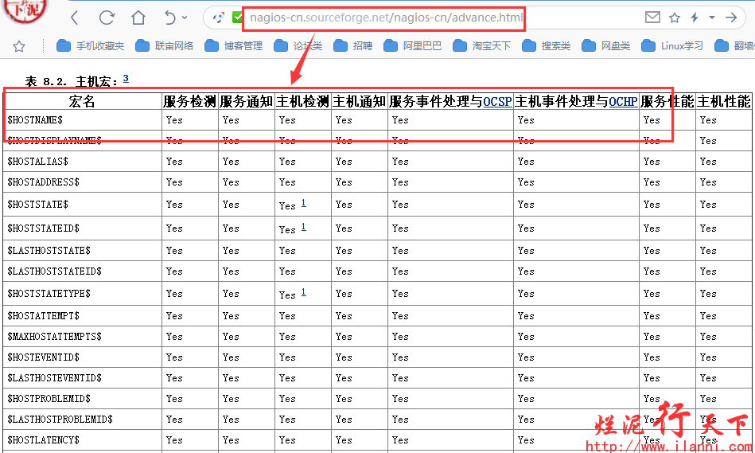The image size is (755, 453).
Task: Follow the OCSP link in table header
Action: [497, 102]
